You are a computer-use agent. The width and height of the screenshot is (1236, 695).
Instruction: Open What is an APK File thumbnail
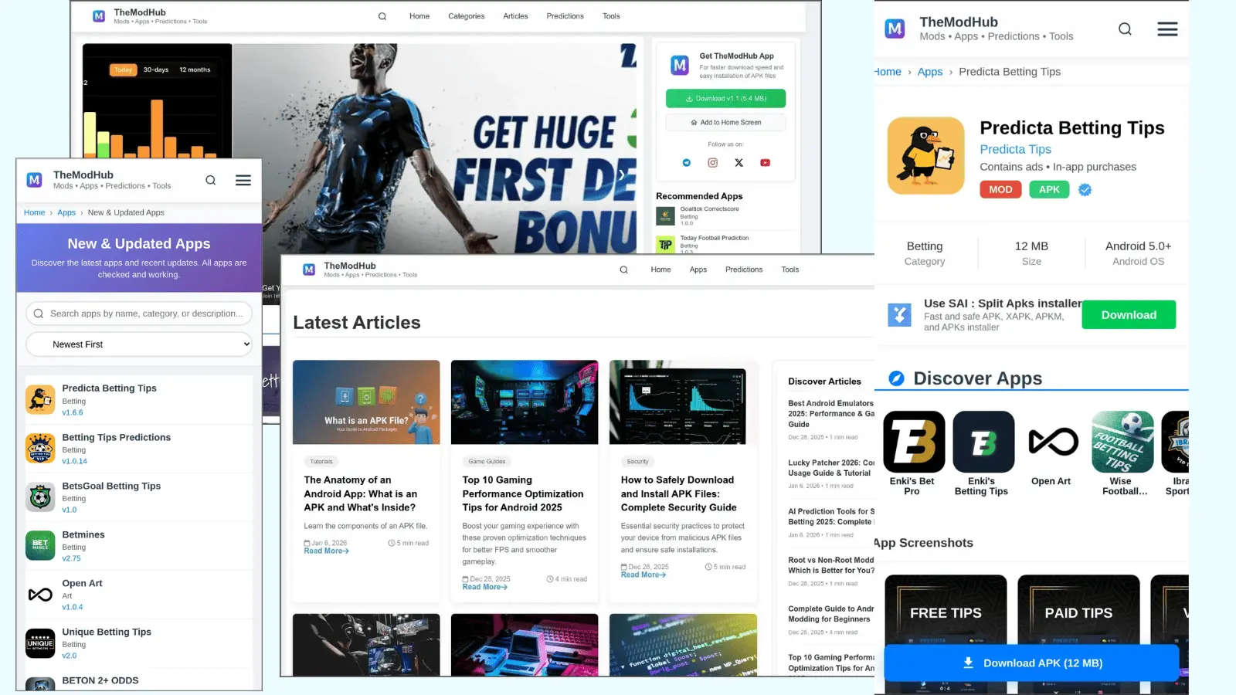366,402
